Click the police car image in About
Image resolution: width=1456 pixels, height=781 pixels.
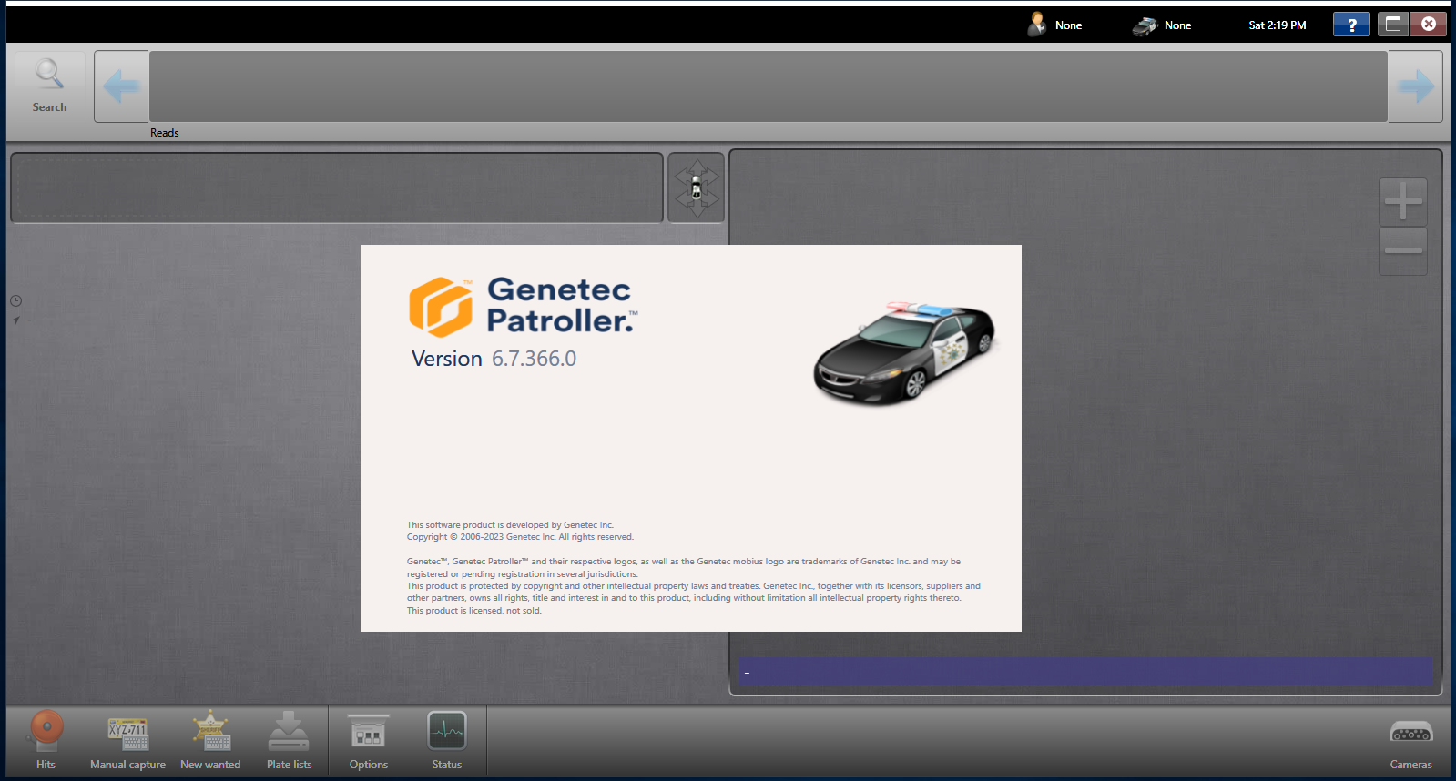[x=904, y=352]
